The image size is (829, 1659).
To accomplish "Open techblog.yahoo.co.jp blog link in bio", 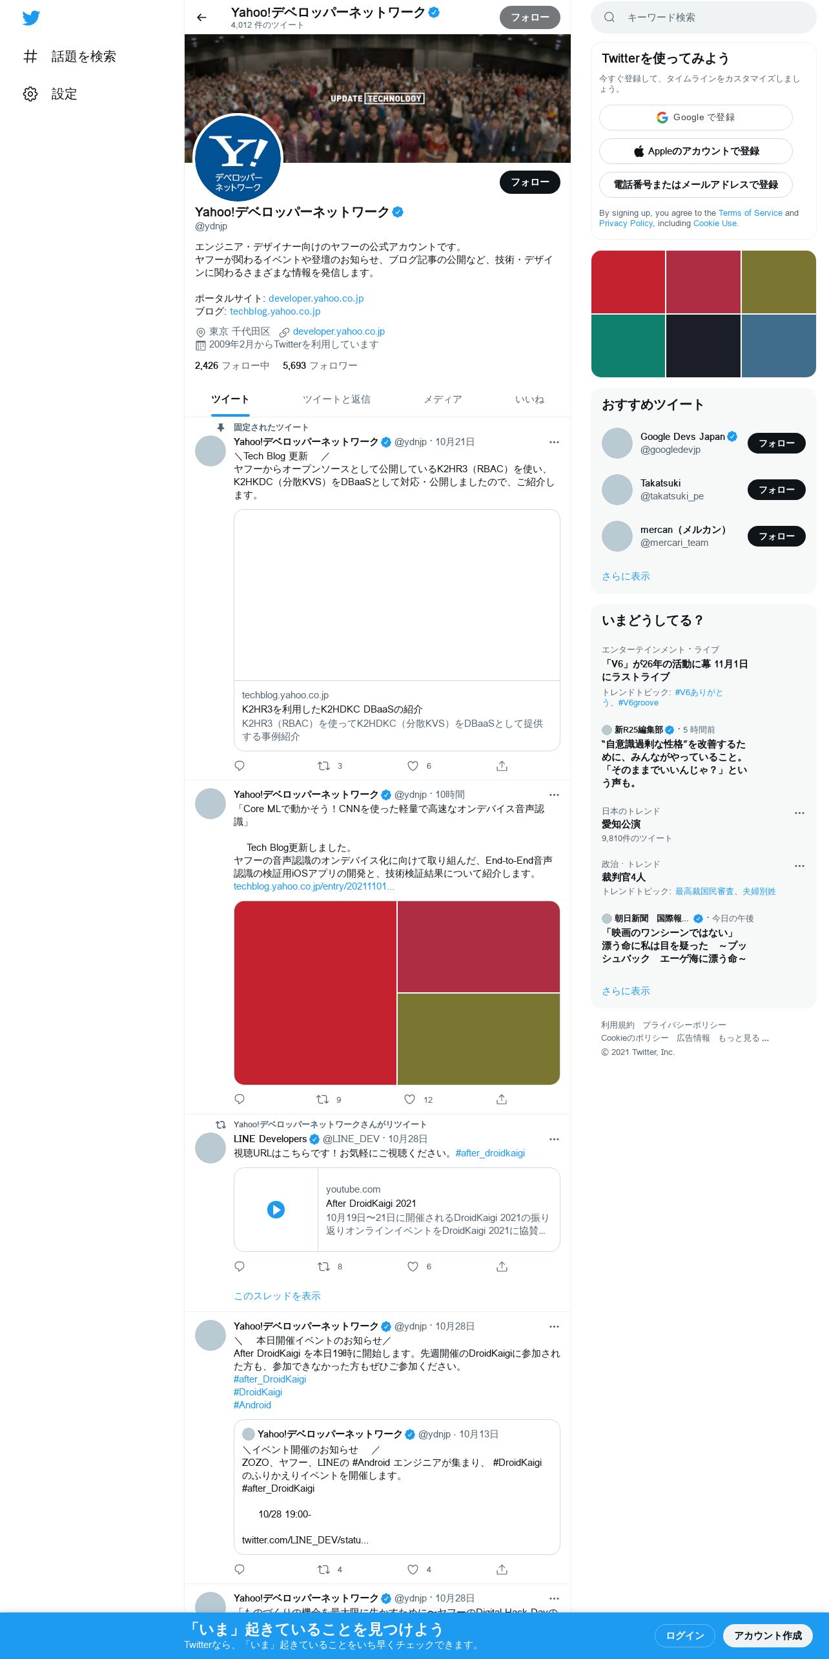I will [275, 311].
